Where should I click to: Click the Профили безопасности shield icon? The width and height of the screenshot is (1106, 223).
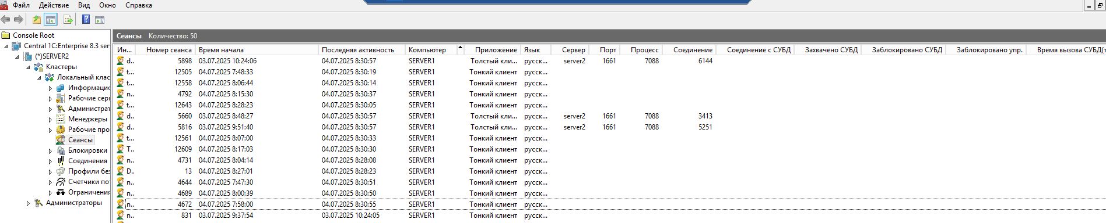point(61,171)
